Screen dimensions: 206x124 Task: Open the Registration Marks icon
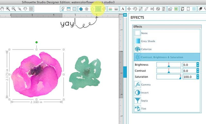pyautogui.click(x=188, y=9)
